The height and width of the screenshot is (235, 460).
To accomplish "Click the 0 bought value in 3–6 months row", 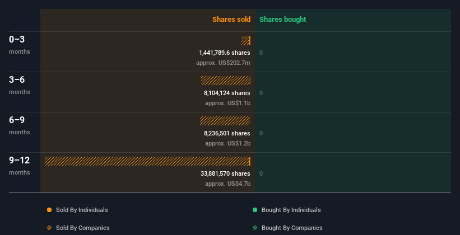I will pos(261,93).
